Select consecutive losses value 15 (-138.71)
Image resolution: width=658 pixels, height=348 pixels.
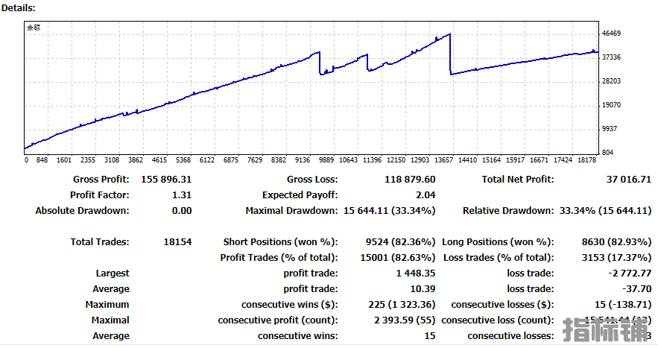click(623, 304)
